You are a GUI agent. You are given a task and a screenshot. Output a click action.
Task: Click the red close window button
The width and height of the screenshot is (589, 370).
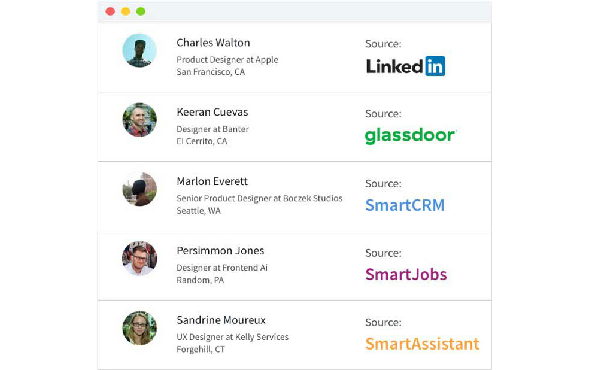pyautogui.click(x=110, y=11)
